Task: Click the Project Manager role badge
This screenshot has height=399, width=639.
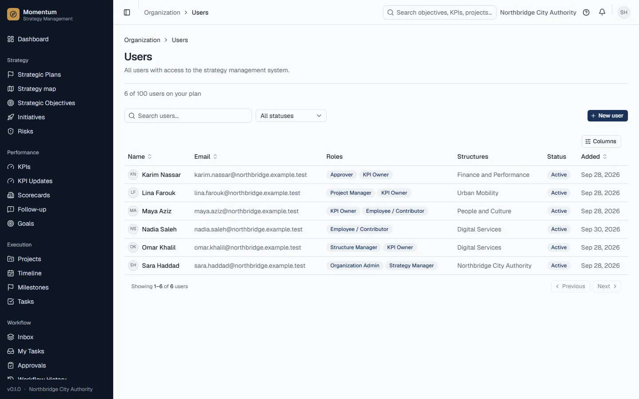Action: [x=351, y=193]
